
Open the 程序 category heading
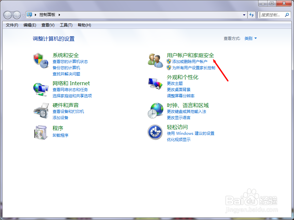58,128
